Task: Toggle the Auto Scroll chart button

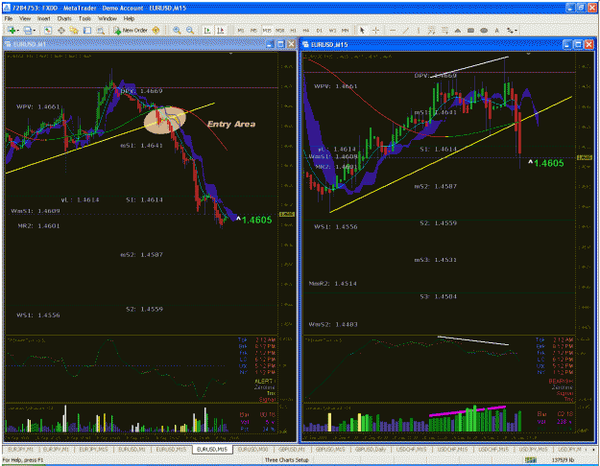Action: point(207,30)
